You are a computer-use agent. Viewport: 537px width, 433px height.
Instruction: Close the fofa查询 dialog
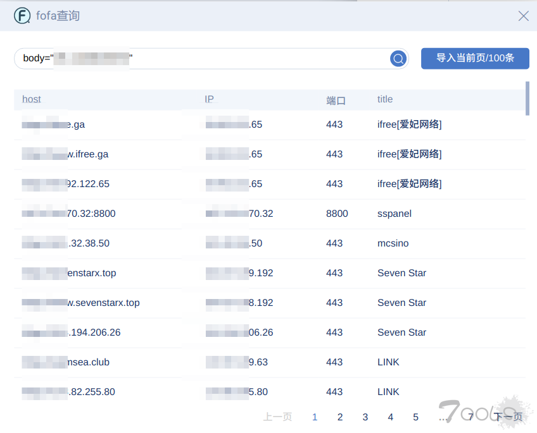click(523, 16)
